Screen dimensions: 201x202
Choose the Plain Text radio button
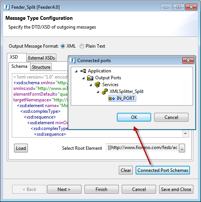pos(82,46)
